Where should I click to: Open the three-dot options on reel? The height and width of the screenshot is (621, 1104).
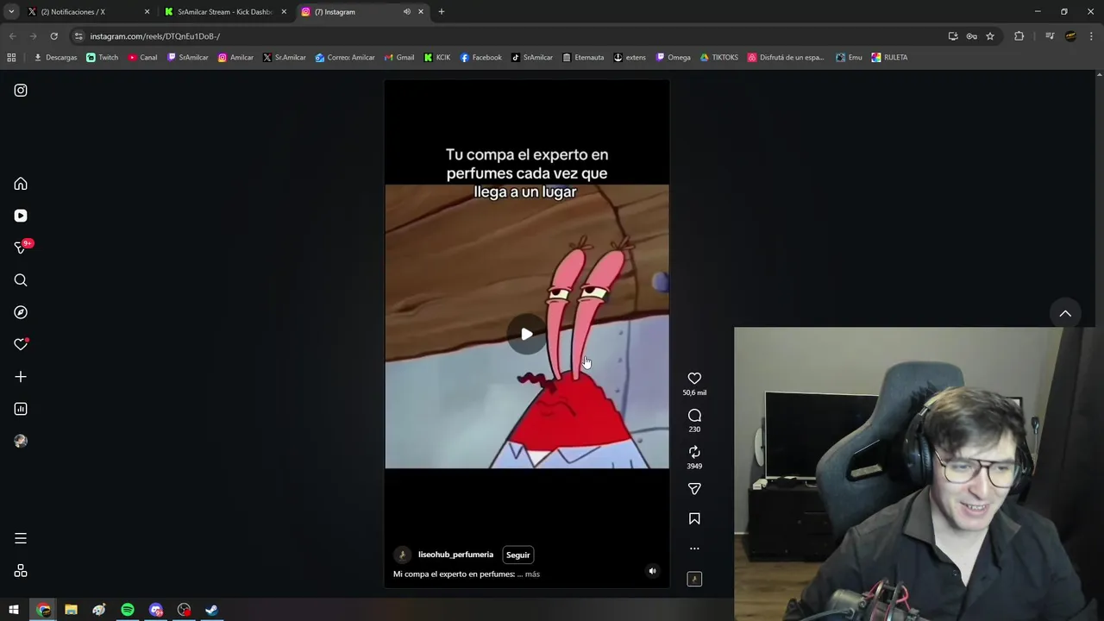click(x=694, y=549)
